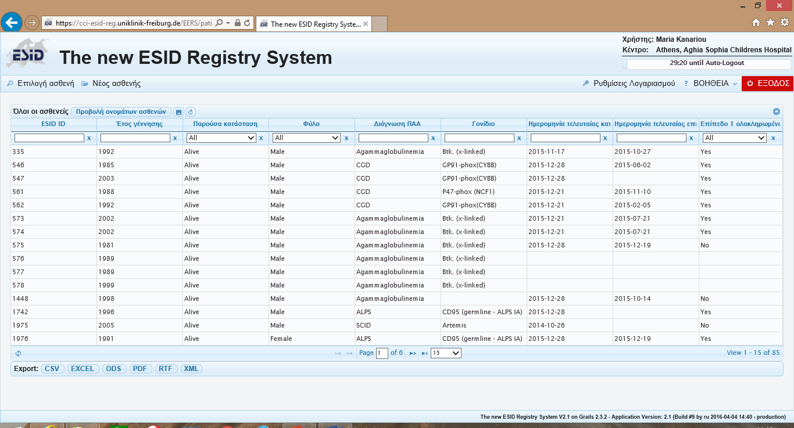This screenshot has width=794, height=428.
Task: Click the browser back arrow
Action: tap(11, 23)
